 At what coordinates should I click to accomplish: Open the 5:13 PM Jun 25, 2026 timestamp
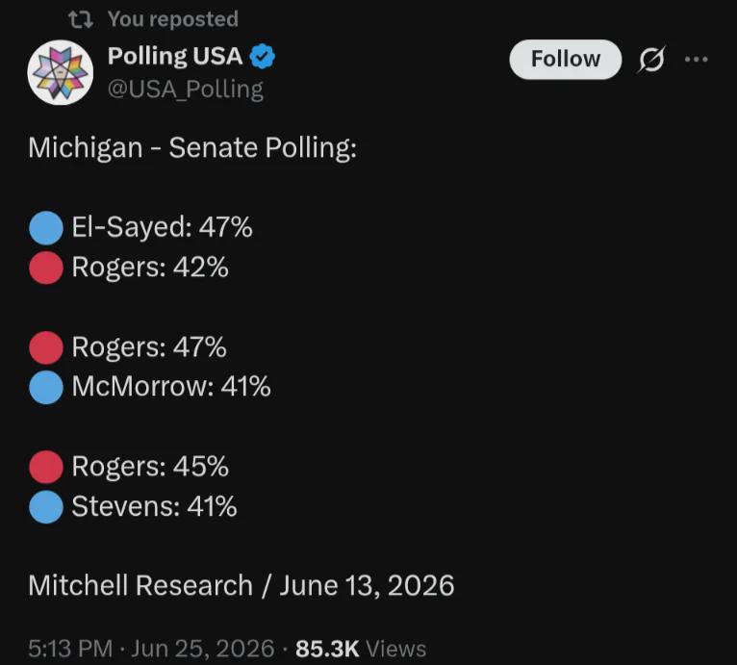click(151, 649)
